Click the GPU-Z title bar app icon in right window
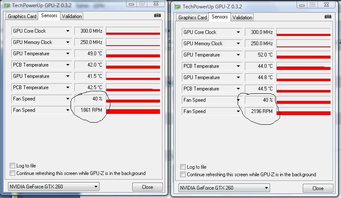This screenshot has height=198, width=341. (x=178, y=7)
